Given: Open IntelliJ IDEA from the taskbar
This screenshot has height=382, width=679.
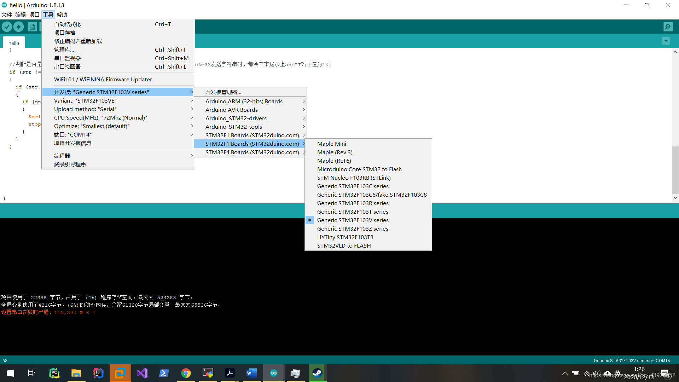Looking at the screenshot, I should pos(98,373).
